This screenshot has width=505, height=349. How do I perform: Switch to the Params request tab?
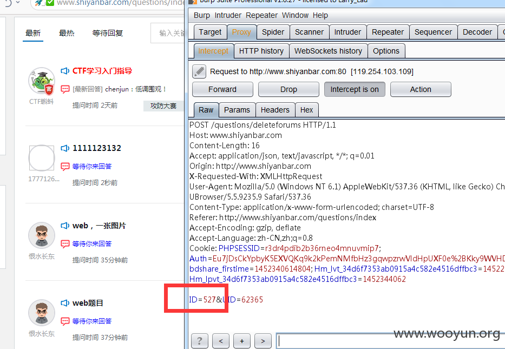(237, 110)
